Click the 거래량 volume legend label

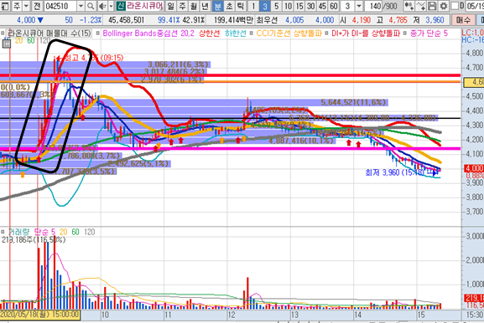pos(18,232)
